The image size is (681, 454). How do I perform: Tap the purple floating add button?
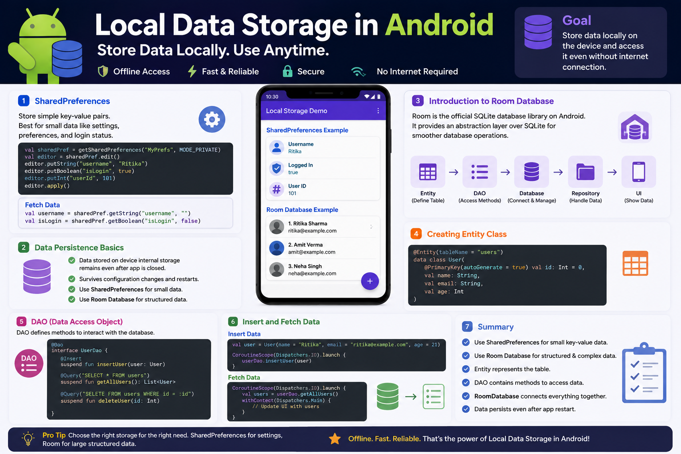370,281
